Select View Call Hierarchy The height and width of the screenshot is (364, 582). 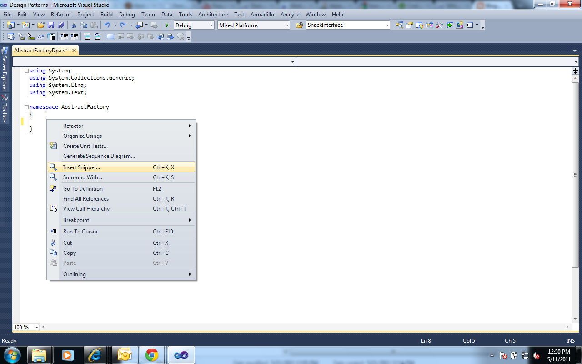coord(121,209)
